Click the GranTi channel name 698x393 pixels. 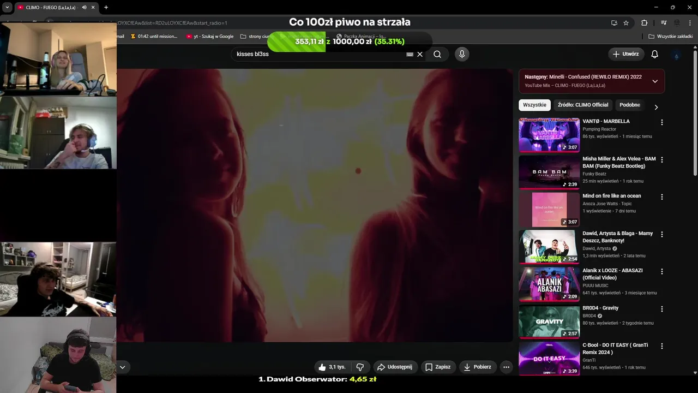[590, 360]
